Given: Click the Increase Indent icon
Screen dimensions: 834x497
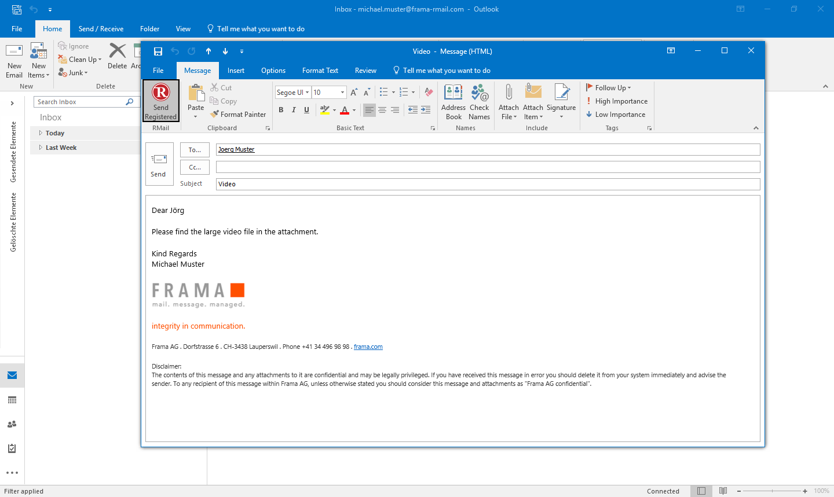Looking at the screenshot, I should point(426,110).
